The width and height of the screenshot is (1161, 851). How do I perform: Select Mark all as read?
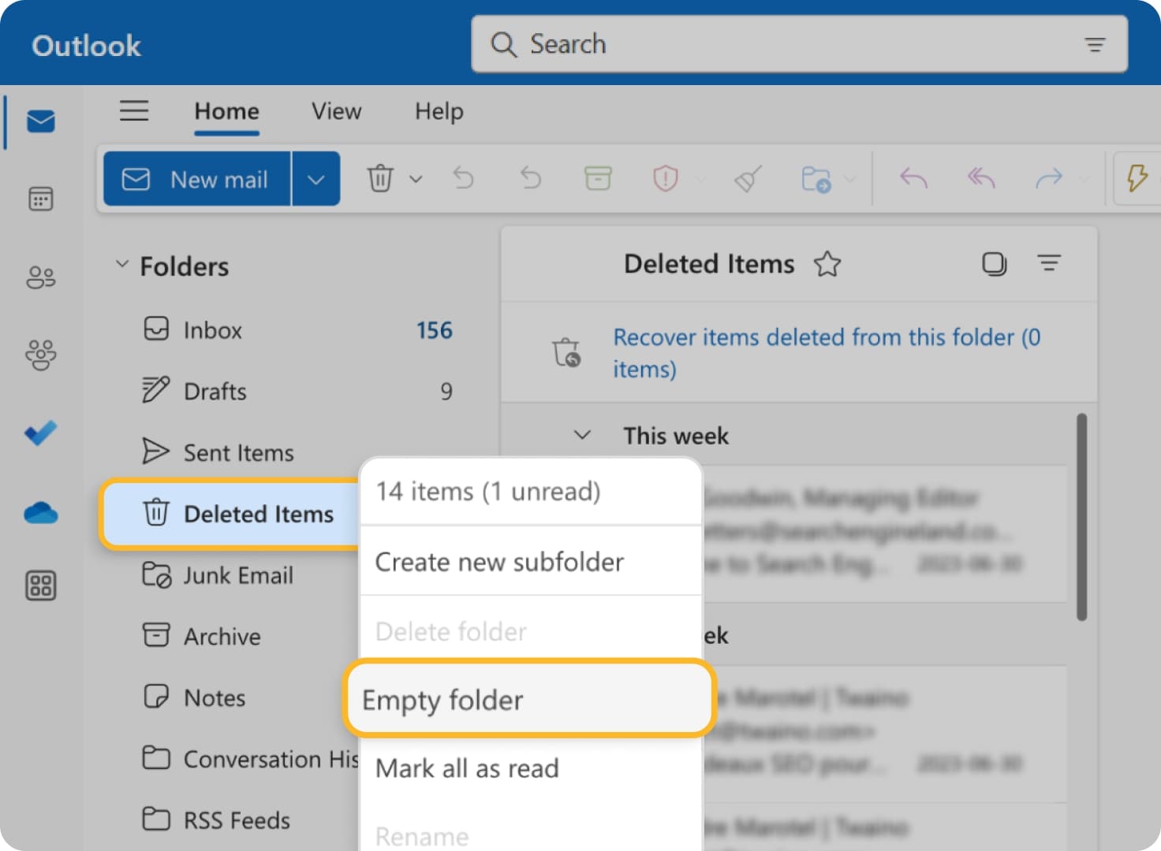(x=467, y=768)
